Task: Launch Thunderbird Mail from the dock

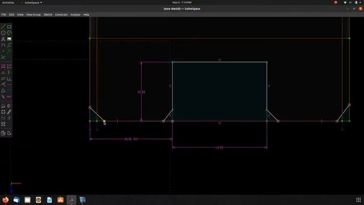Action: coord(16,200)
